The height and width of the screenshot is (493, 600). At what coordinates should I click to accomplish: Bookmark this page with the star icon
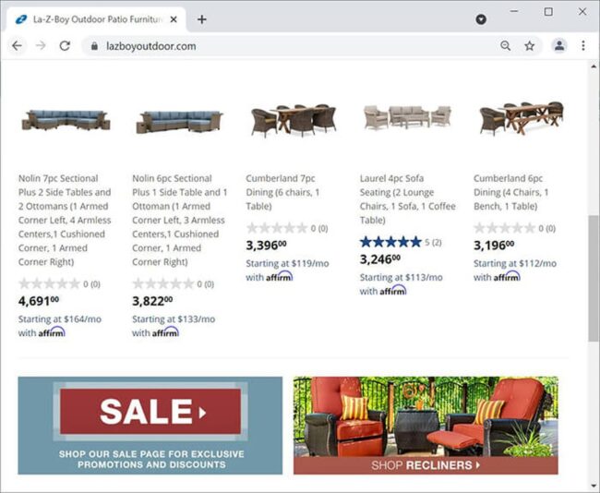(530, 46)
